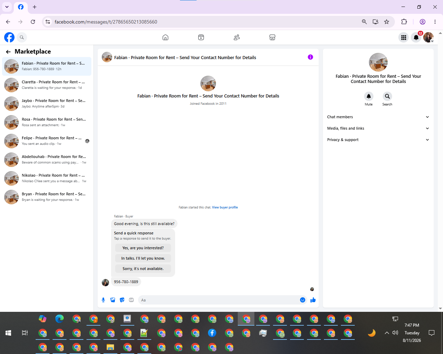Open the purple conversation information icon
Image resolution: width=443 pixels, height=354 pixels.
pyautogui.click(x=310, y=57)
